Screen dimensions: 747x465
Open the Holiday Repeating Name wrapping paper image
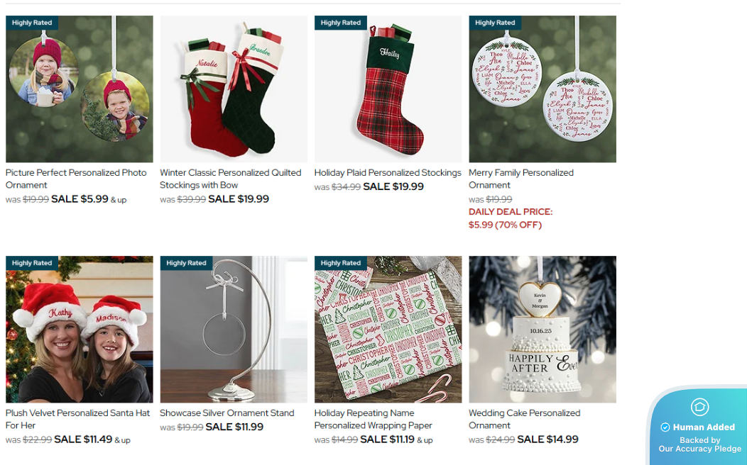388,330
